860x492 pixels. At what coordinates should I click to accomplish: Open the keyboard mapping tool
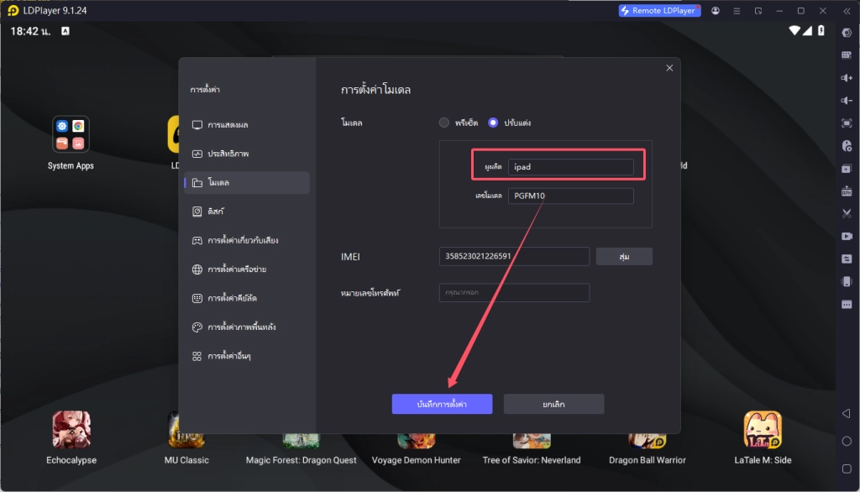847,55
